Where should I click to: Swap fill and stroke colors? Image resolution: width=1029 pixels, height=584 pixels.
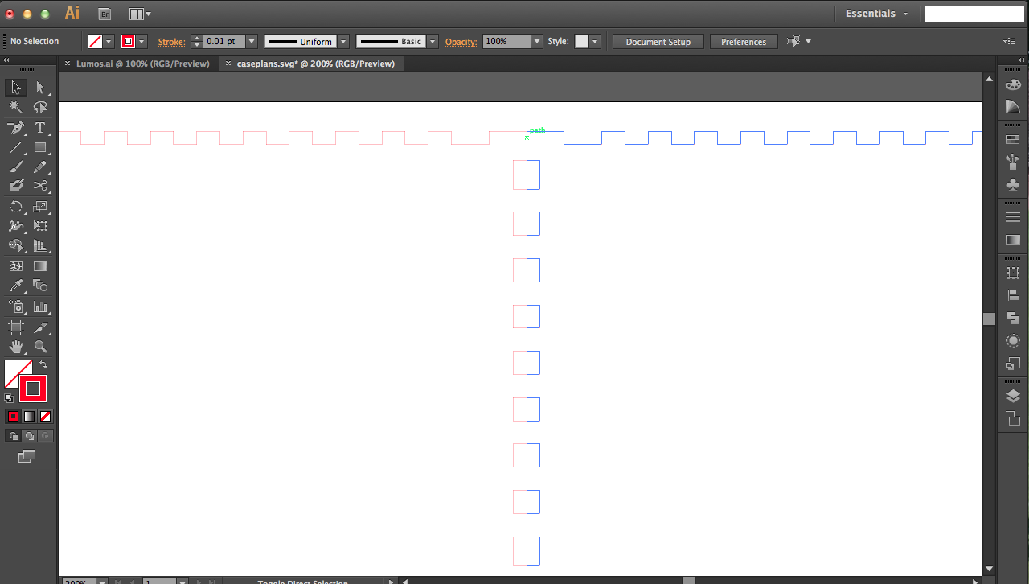pos(43,365)
